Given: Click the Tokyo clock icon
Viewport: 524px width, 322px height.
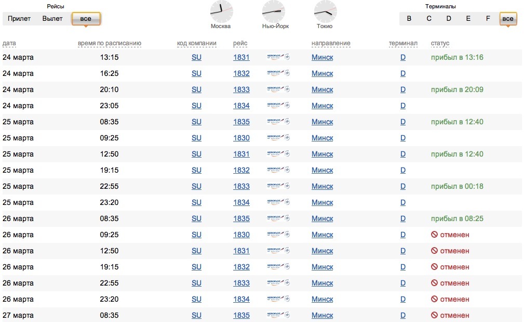Looking at the screenshot, I should click(x=325, y=11).
